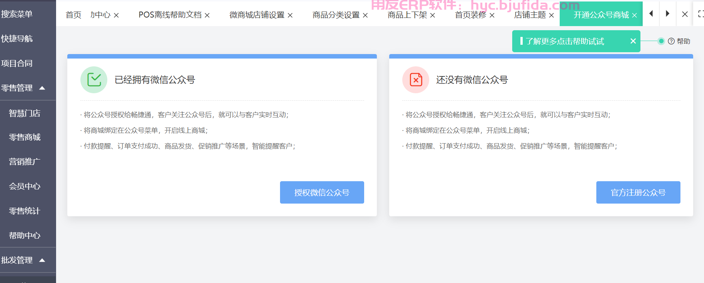This screenshot has width=704, height=283.
Task: Open 帮助中心 submenu item
Action: (25, 236)
